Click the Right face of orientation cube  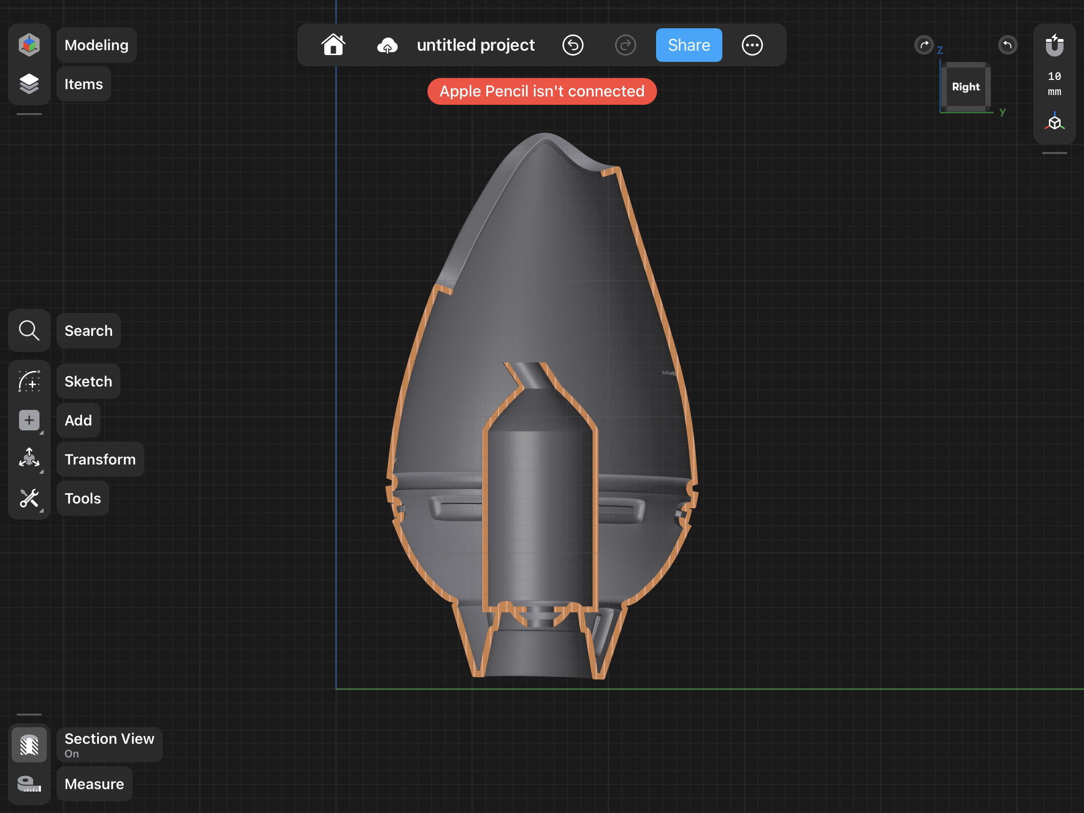(x=966, y=87)
